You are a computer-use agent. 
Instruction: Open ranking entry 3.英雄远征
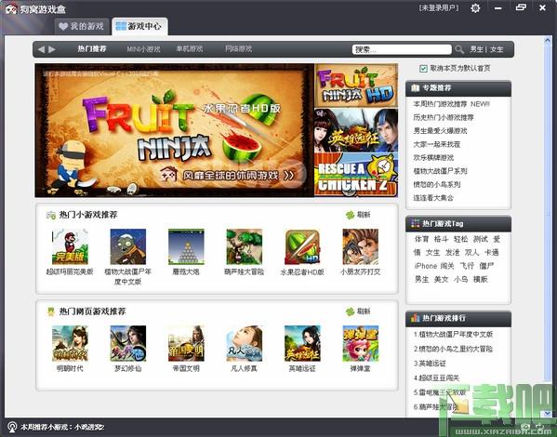(430, 364)
